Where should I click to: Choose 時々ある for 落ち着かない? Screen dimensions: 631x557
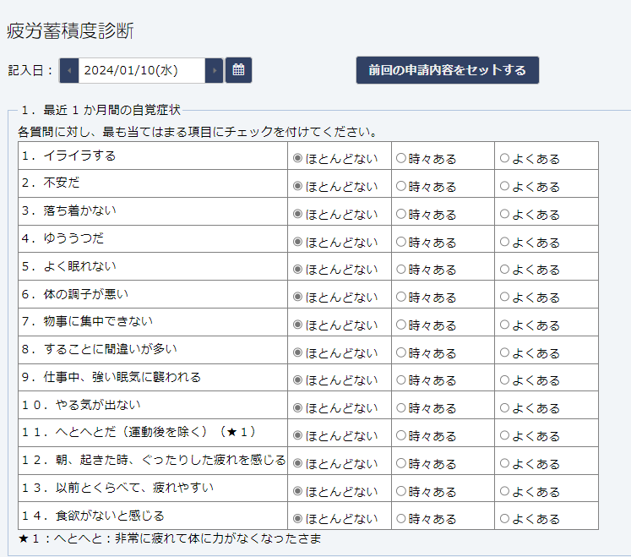[401, 214]
